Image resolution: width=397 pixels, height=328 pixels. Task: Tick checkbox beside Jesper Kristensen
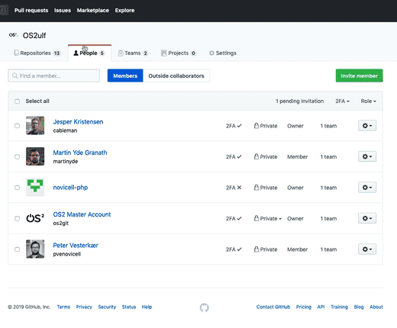pos(17,126)
